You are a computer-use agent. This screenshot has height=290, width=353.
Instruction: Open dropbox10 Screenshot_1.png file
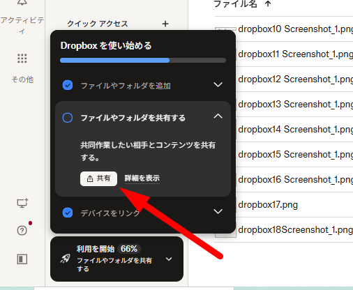296,29
